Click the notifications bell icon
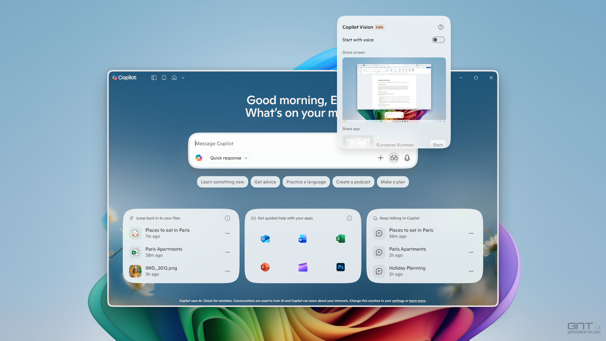 (x=164, y=78)
